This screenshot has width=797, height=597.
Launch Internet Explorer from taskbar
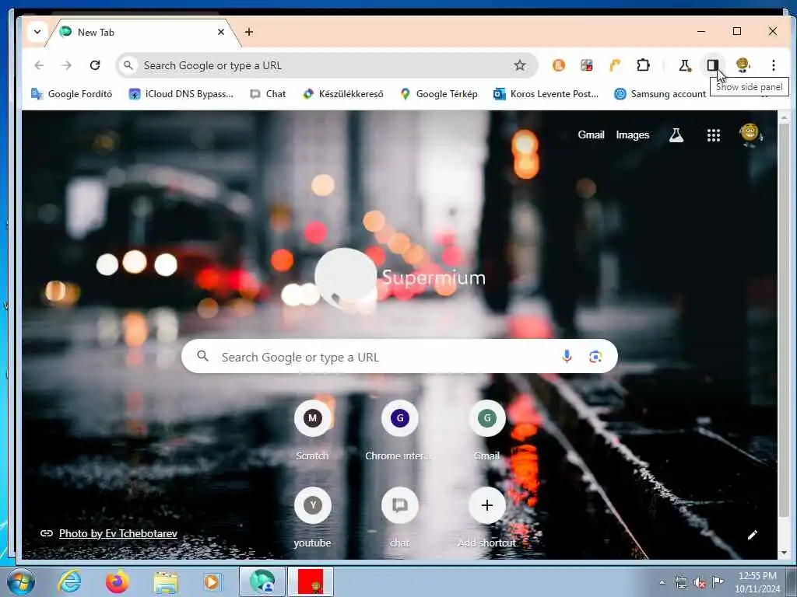click(68, 581)
